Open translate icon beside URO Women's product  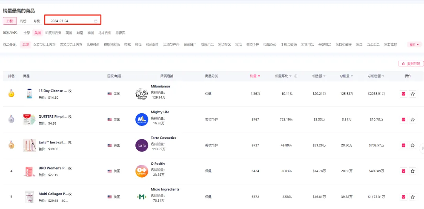[x=70, y=168]
